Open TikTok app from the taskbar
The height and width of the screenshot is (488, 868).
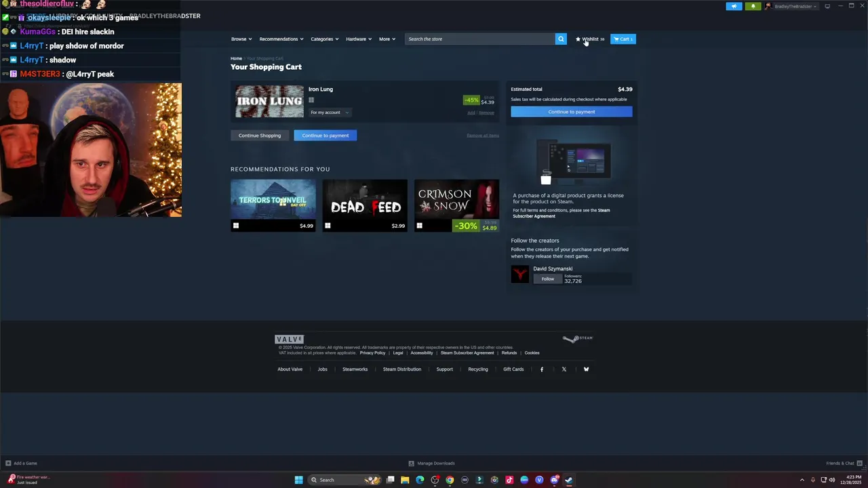pyautogui.click(x=509, y=480)
